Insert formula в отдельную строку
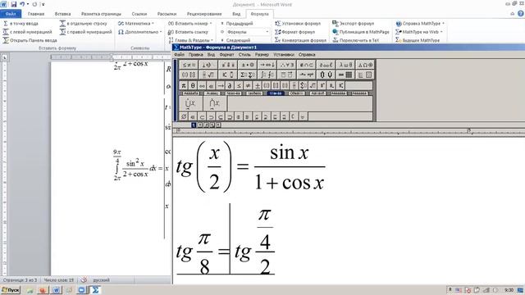Screen dimensions: 525x295 (x=84, y=24)
